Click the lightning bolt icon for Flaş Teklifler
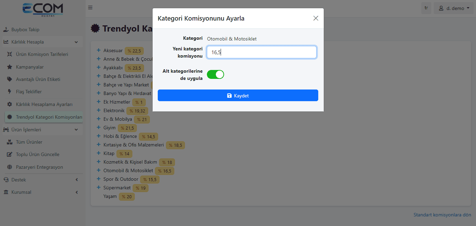The width and height of the screenshot is (476, 226). [x=10, y=92]
